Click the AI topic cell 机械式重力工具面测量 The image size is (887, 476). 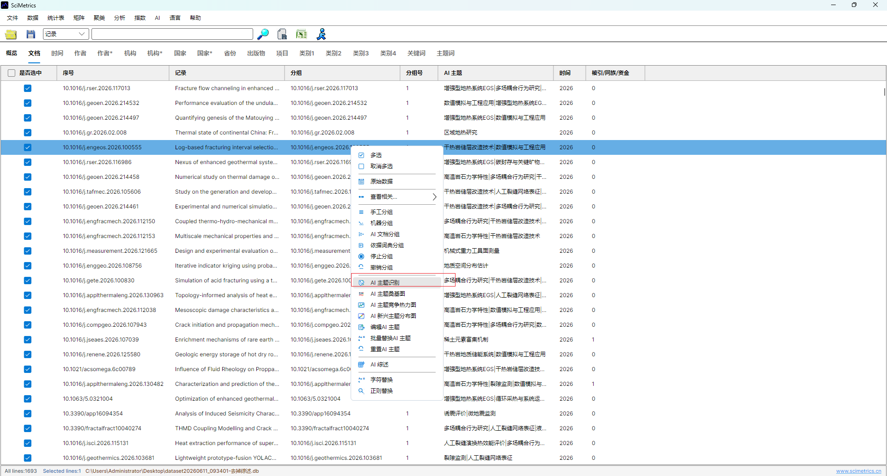pos(471,251)
